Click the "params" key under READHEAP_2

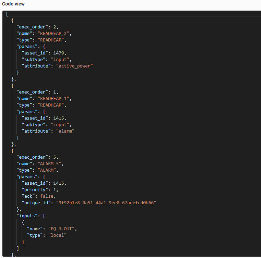27,47
